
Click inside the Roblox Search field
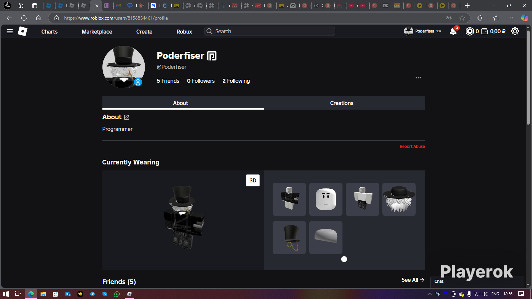(270, 31)
